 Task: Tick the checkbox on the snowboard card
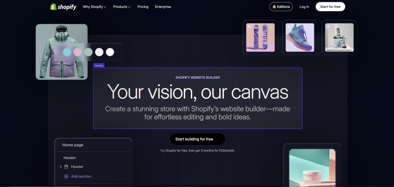[x=249, y=26]
